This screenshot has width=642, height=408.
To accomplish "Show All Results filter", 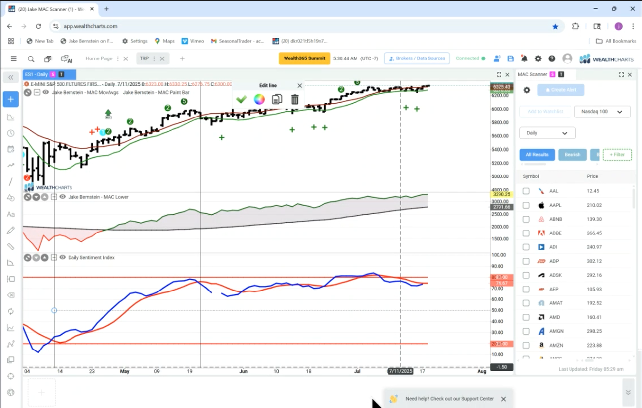I will 537,155.
